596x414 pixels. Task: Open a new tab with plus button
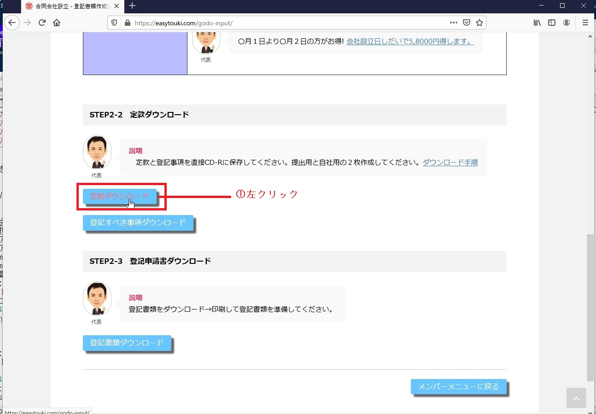[132, 6]
